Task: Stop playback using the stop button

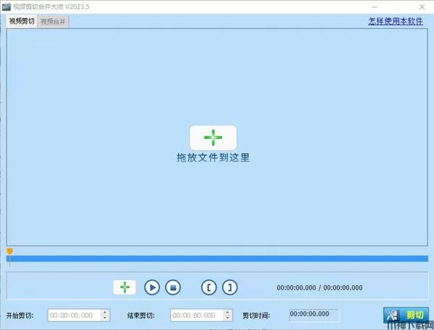Action: coord(172,287)
